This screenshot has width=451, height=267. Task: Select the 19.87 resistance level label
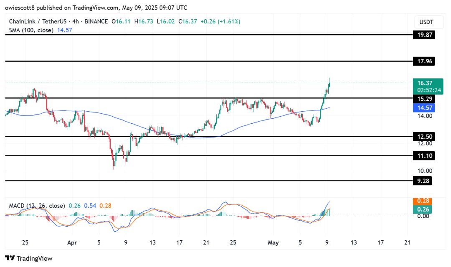tap(423, 35)
